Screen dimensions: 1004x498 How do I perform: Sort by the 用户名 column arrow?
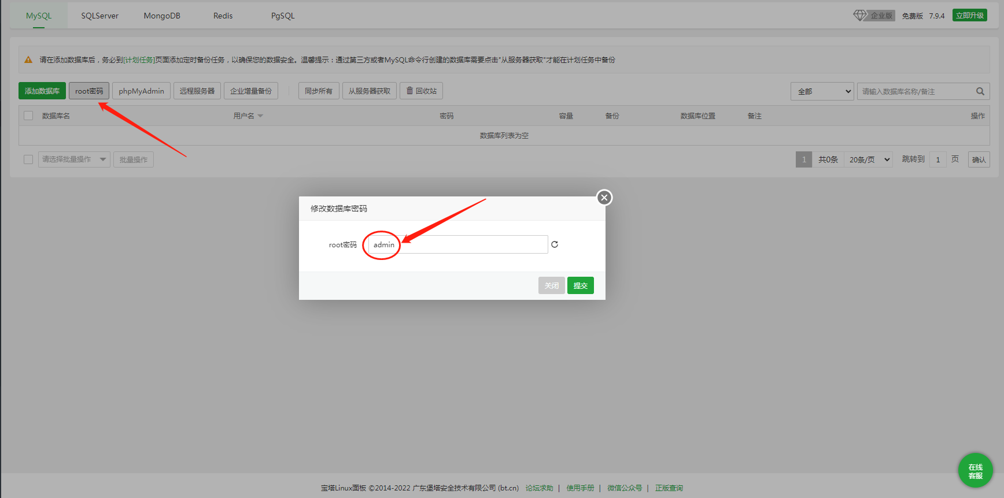coord(260,116)
